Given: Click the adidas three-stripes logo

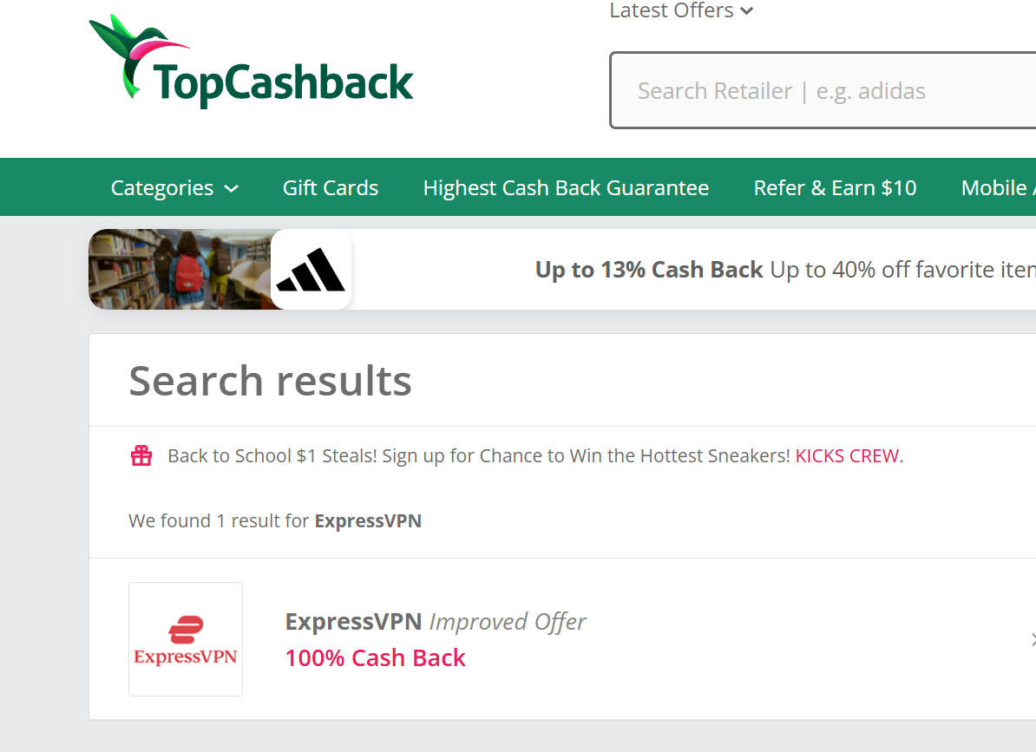Looking at the screenshot, I should click(311, 270).
